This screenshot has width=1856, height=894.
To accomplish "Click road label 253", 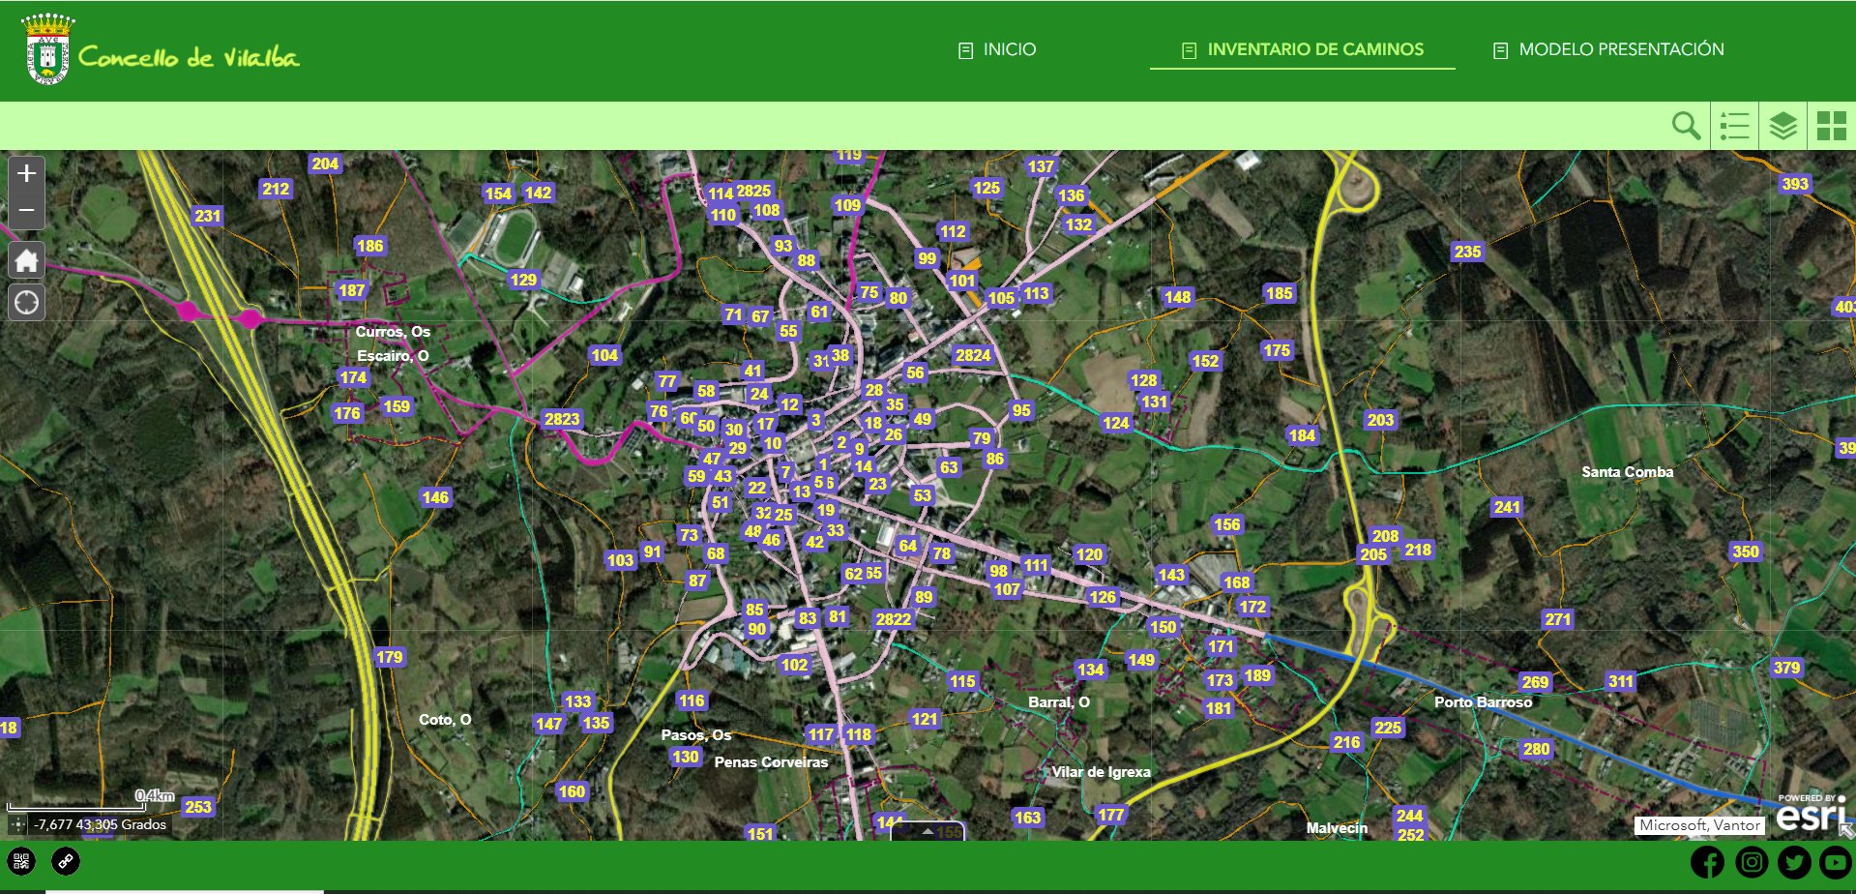I will pyautogui.click(x=198, y=807).
